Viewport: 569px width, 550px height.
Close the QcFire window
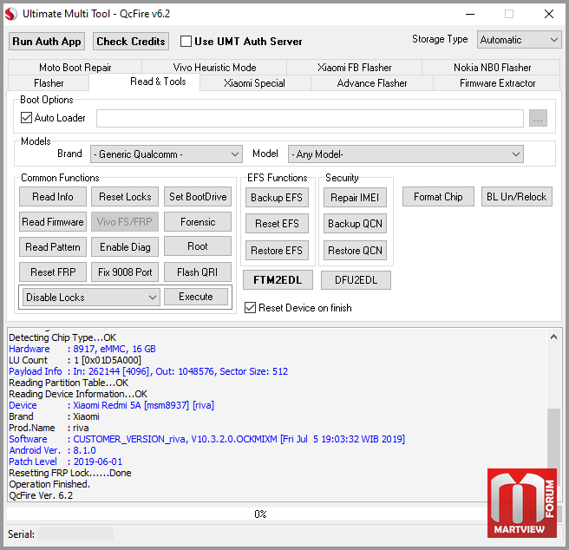(549, 14)
